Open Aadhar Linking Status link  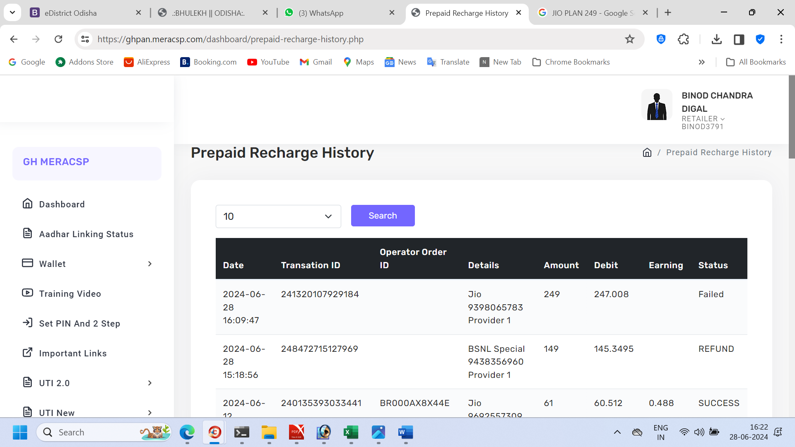[x=86, y=234]
